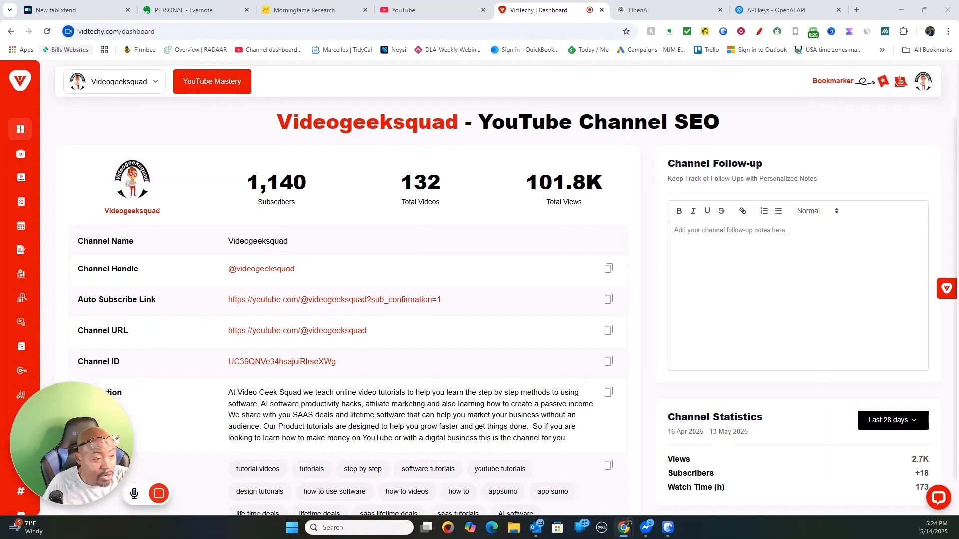Toggle italic in follow-up notes editor
This screenshot has width=959, height=539.
693,211
